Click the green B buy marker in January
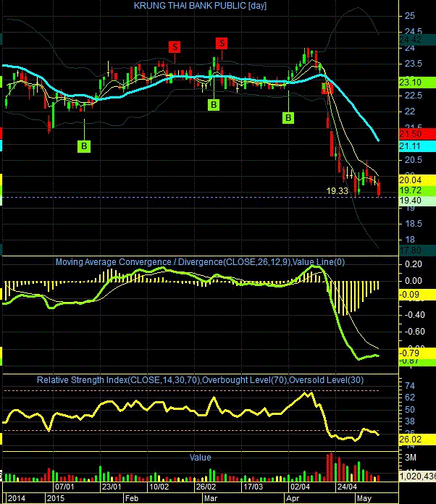Image resolution: width=436 pixels, height=504 pixels. [84, 146]
